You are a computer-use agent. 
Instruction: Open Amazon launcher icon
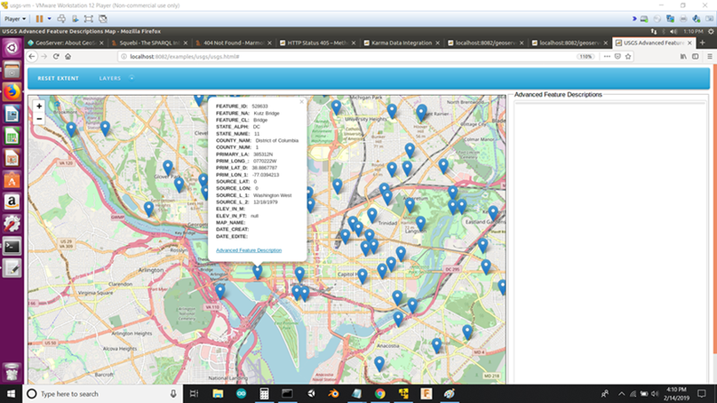12,202
